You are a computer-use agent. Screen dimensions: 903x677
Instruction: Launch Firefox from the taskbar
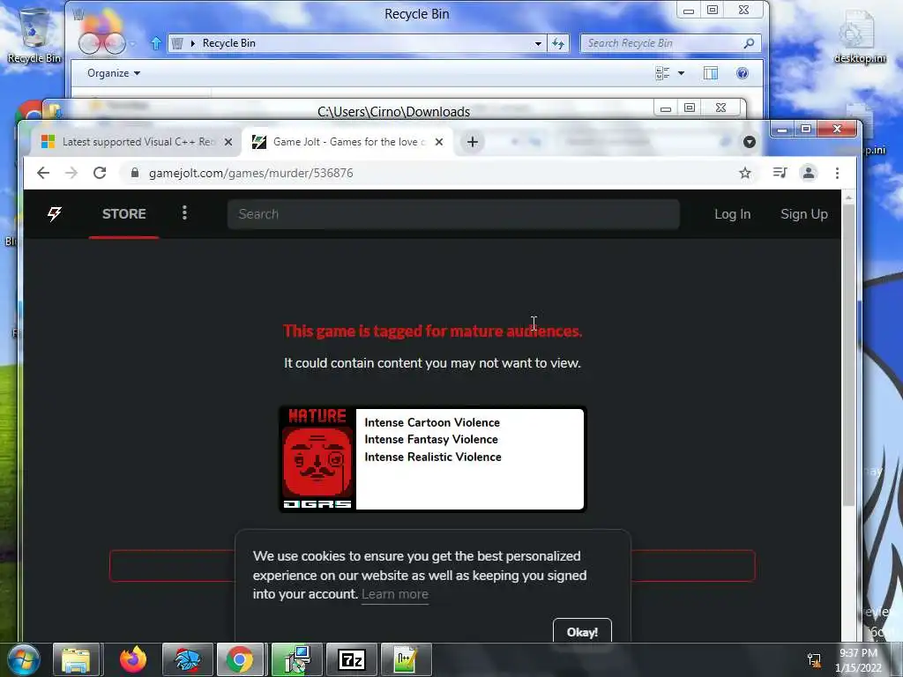click(x=133, y=659)
